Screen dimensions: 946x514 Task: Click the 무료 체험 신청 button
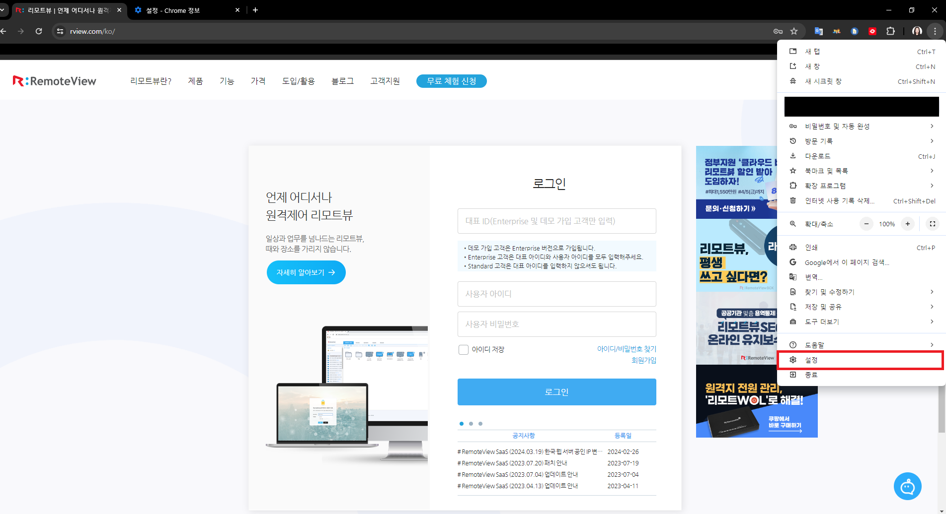point(452,81)
